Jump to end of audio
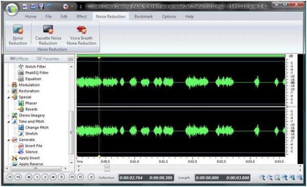Screen dimensions: 307x187 point(80,177)
